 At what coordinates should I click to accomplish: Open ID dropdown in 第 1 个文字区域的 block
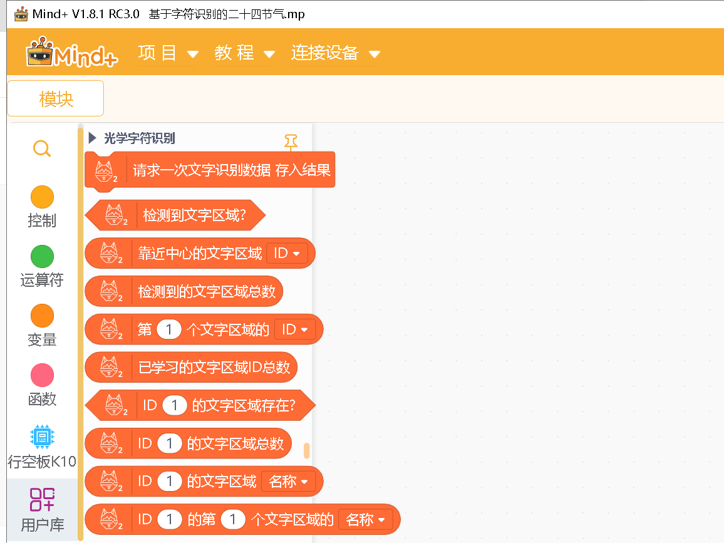coord(295,329)
